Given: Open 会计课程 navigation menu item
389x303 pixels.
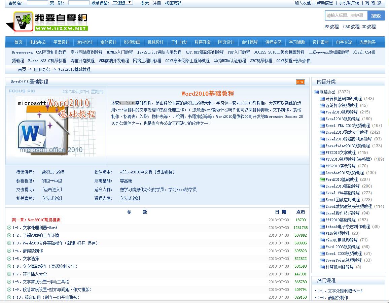Looking at the screenshot, I should click(250, 42).
